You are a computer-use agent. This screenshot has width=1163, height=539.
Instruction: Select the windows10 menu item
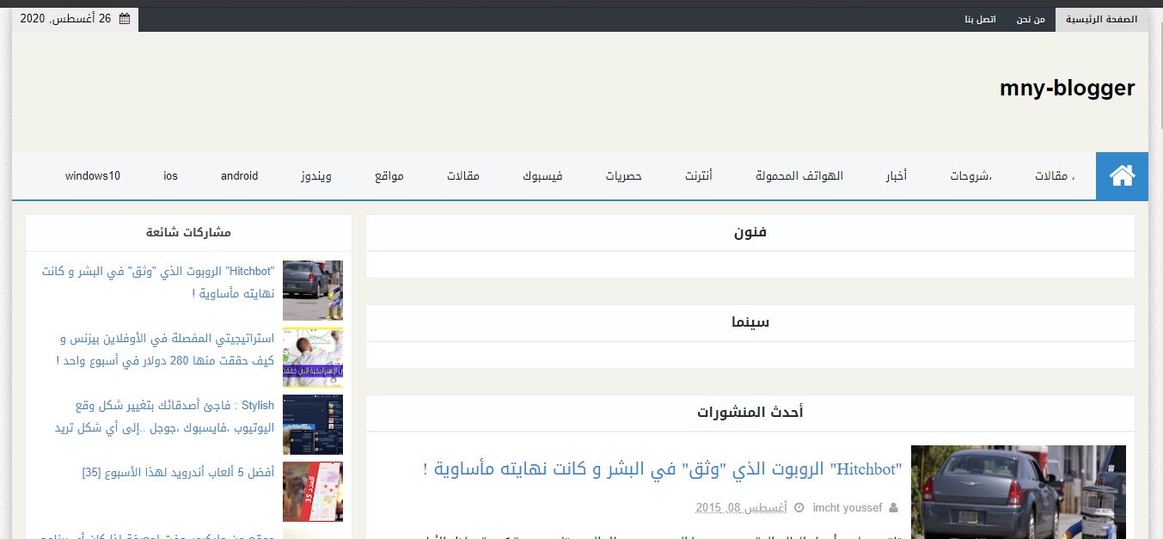93,176
